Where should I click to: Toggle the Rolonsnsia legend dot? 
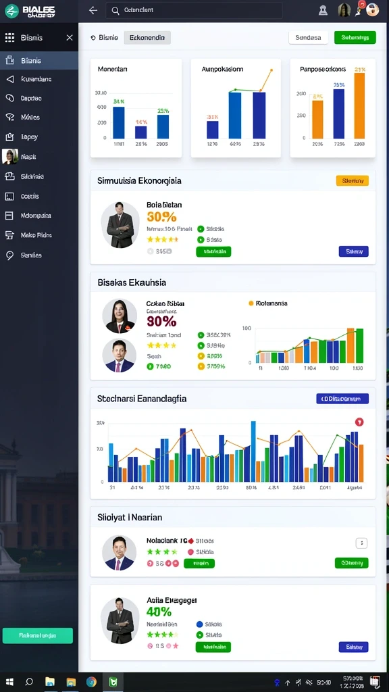click(251, 303)
